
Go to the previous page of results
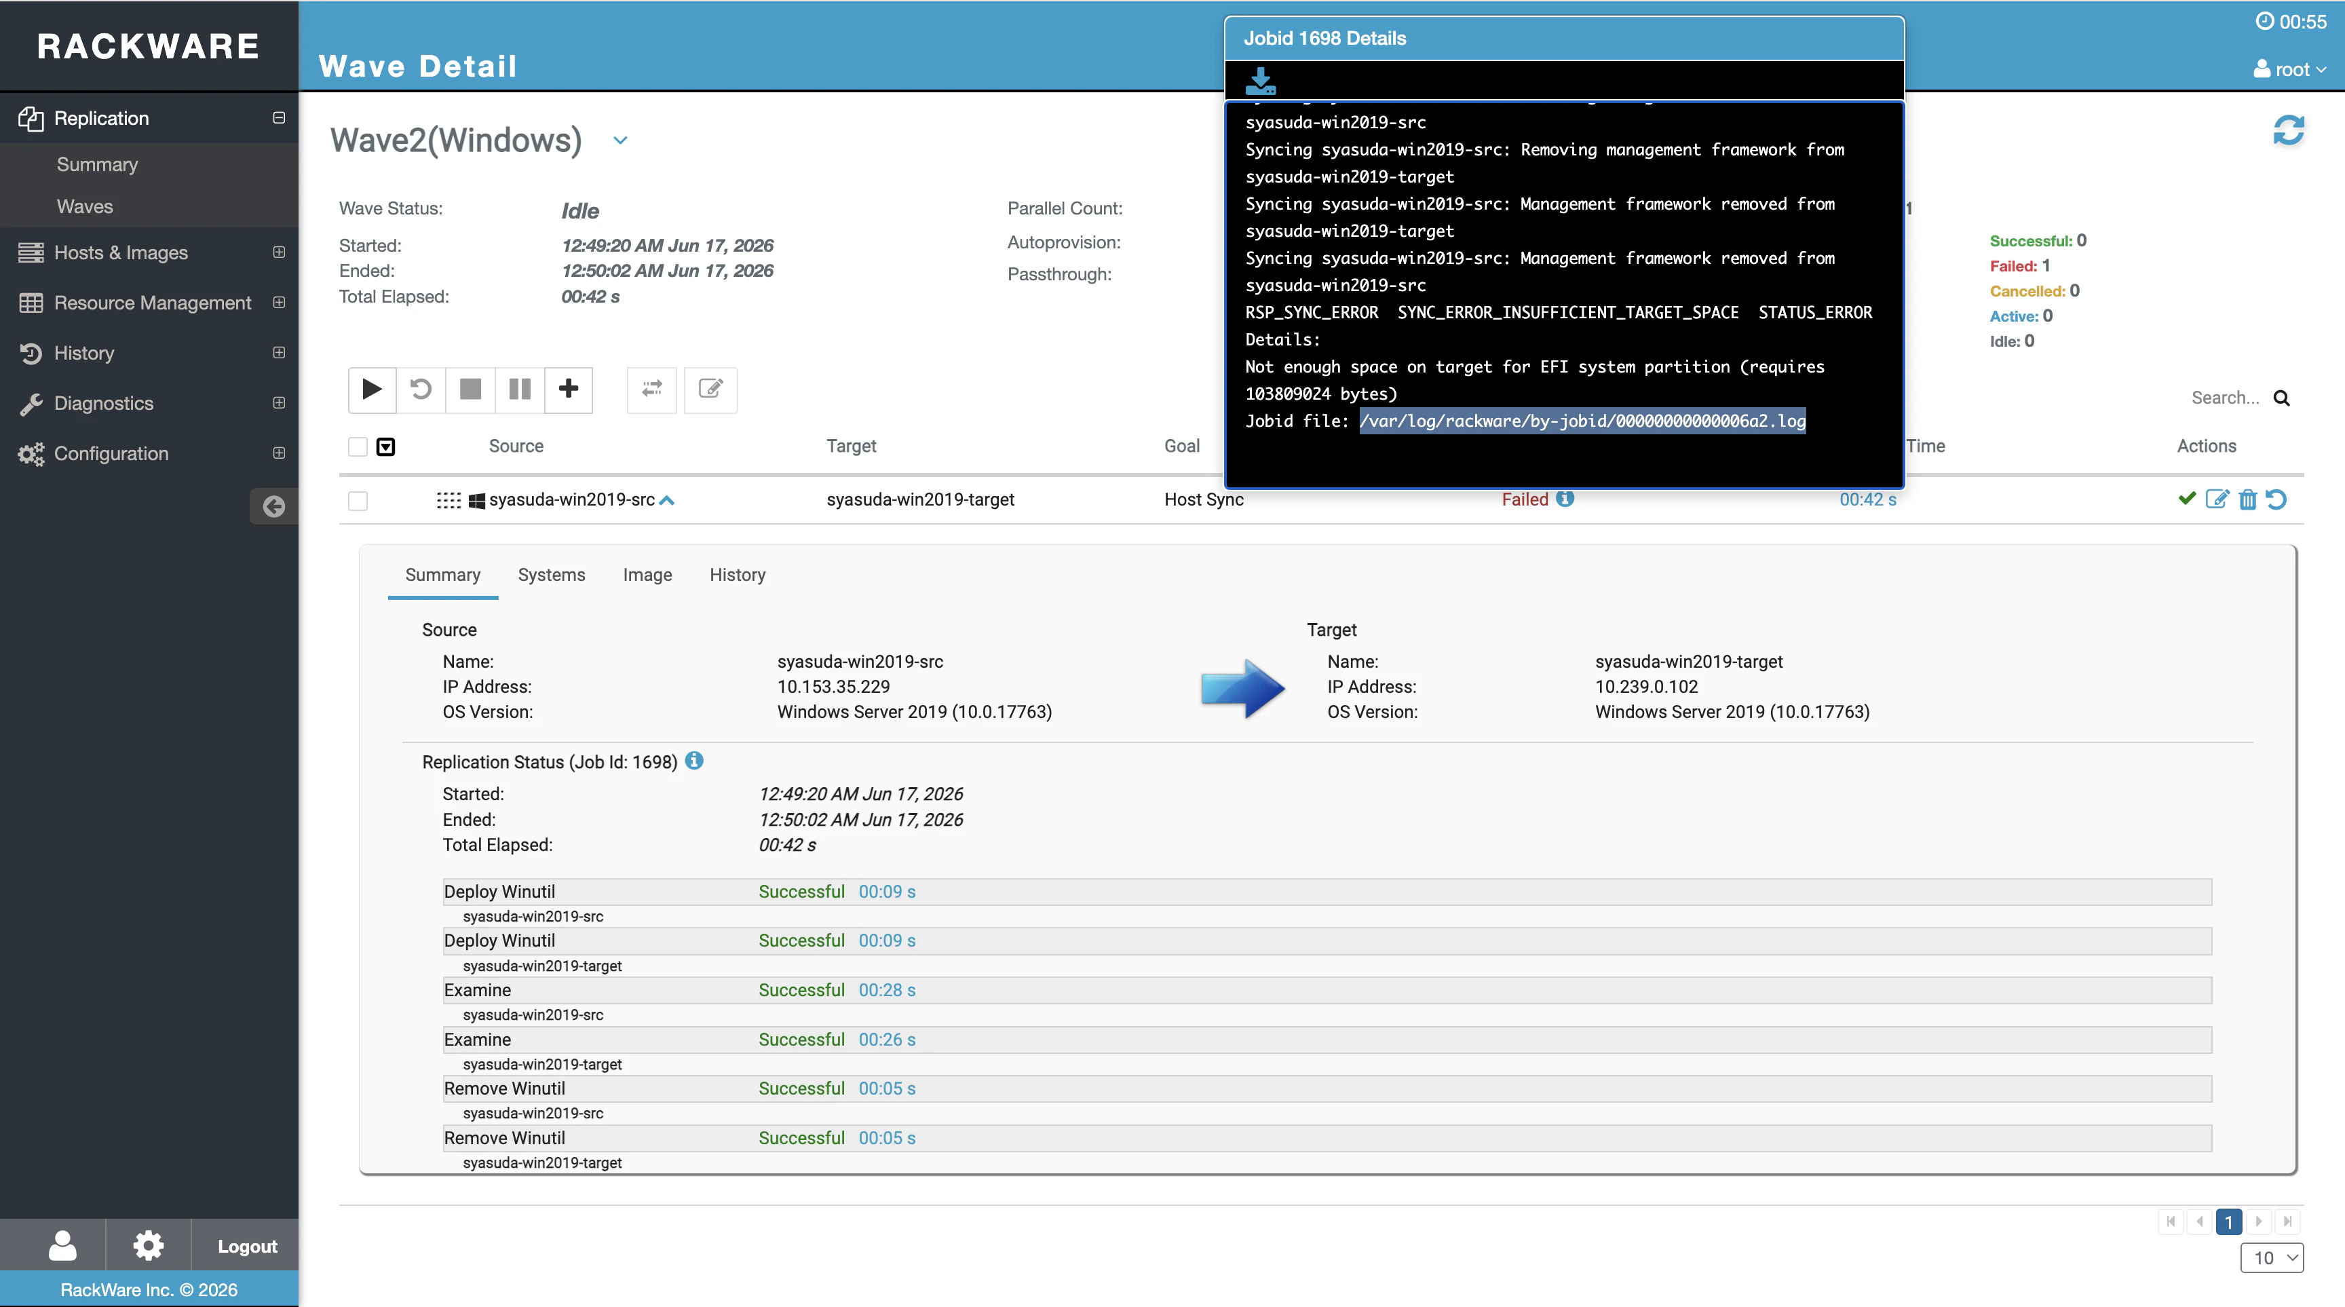tap(2199, 1221)
